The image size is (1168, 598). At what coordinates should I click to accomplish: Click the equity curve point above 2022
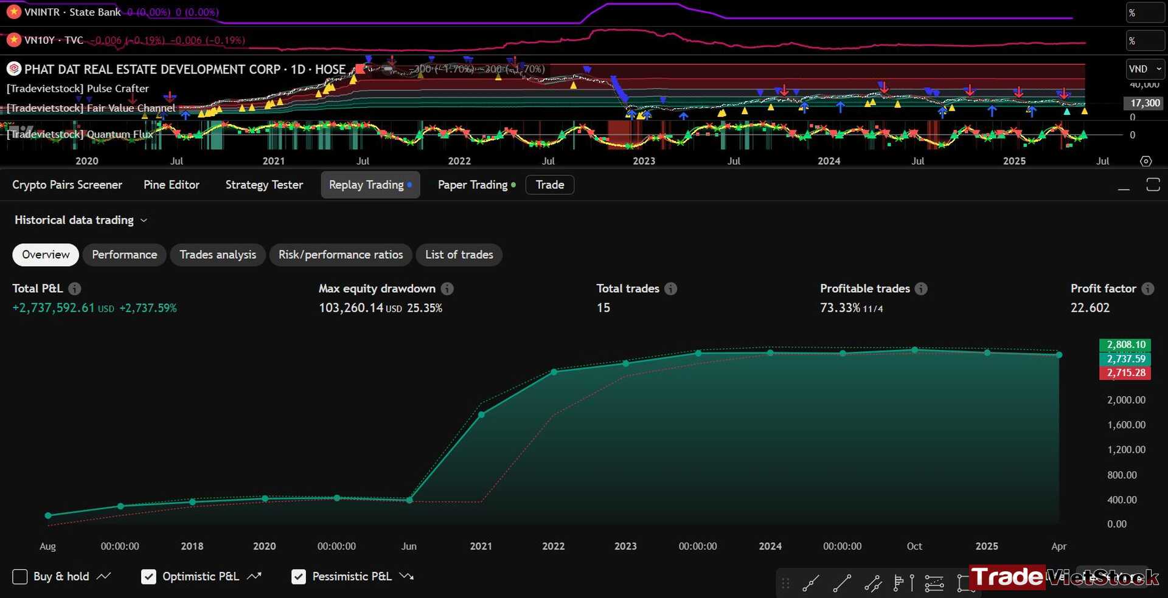554,371
